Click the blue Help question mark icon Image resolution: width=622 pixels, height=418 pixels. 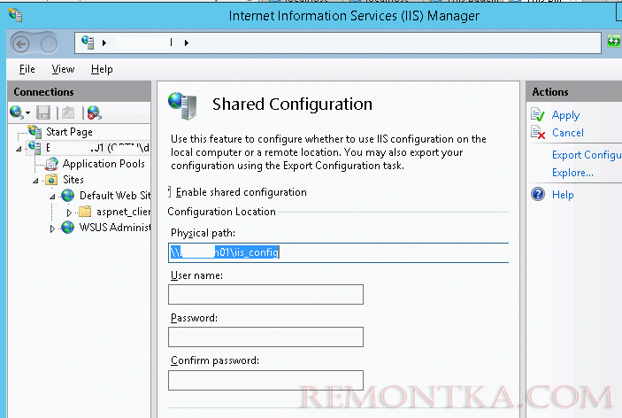pos(538,194)
